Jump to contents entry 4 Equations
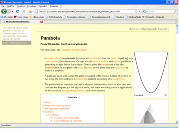This screenshot has width=180, height=133. coord(48,112)
